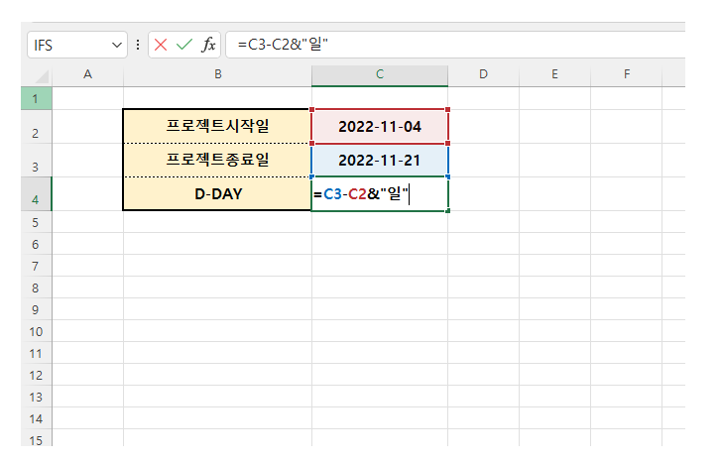Select row 2 header
Screen dimensions: 721x462
point(37,127)
